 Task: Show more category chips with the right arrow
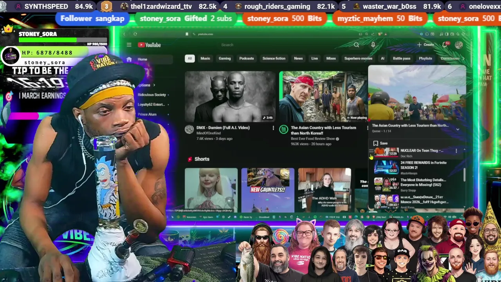pos(463,58)
